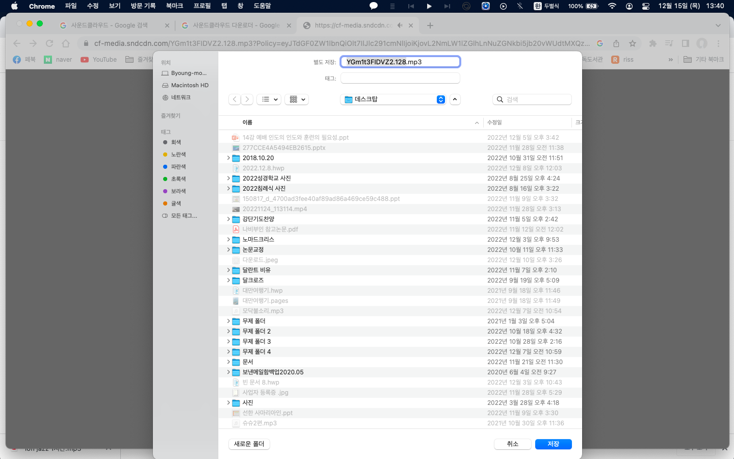The image size is (734, 459).
Task: Collapse the dialog with the up-chevron button
Action: tap(455, 99)
